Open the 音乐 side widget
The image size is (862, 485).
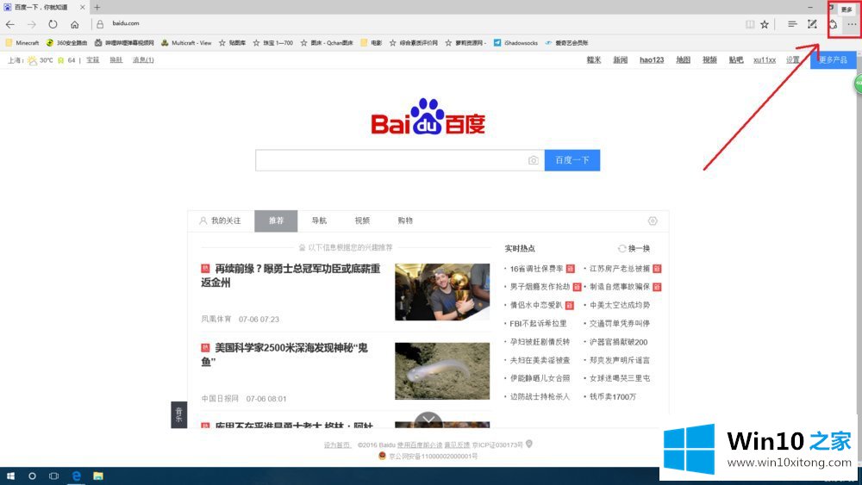click(x=178, y=414)
